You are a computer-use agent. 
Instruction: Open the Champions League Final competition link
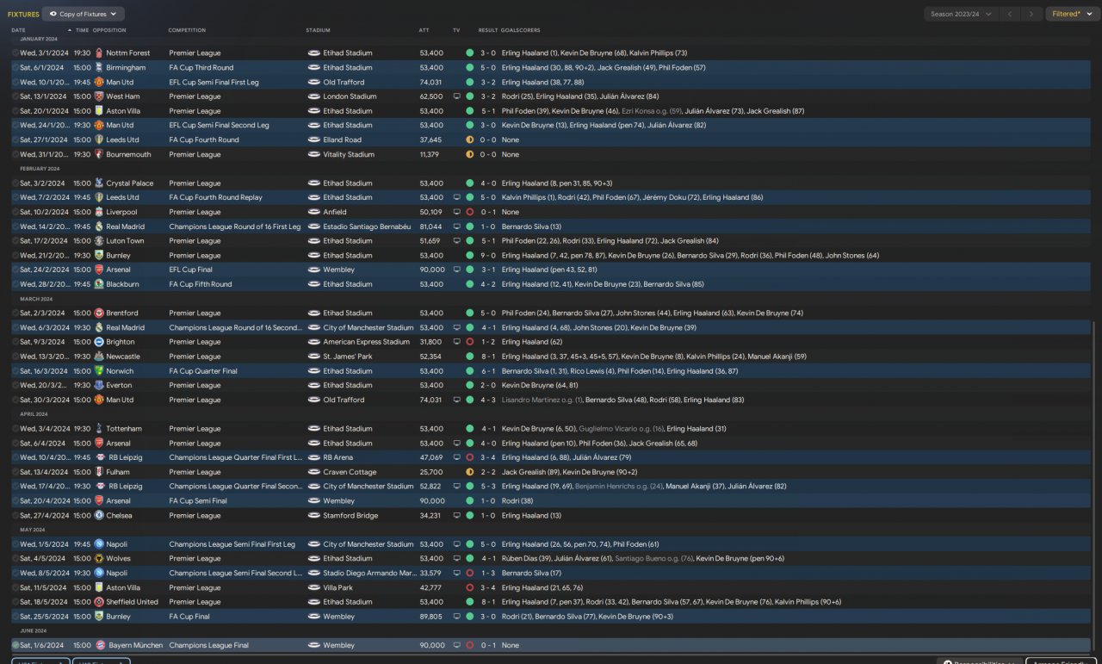point(209,646)
